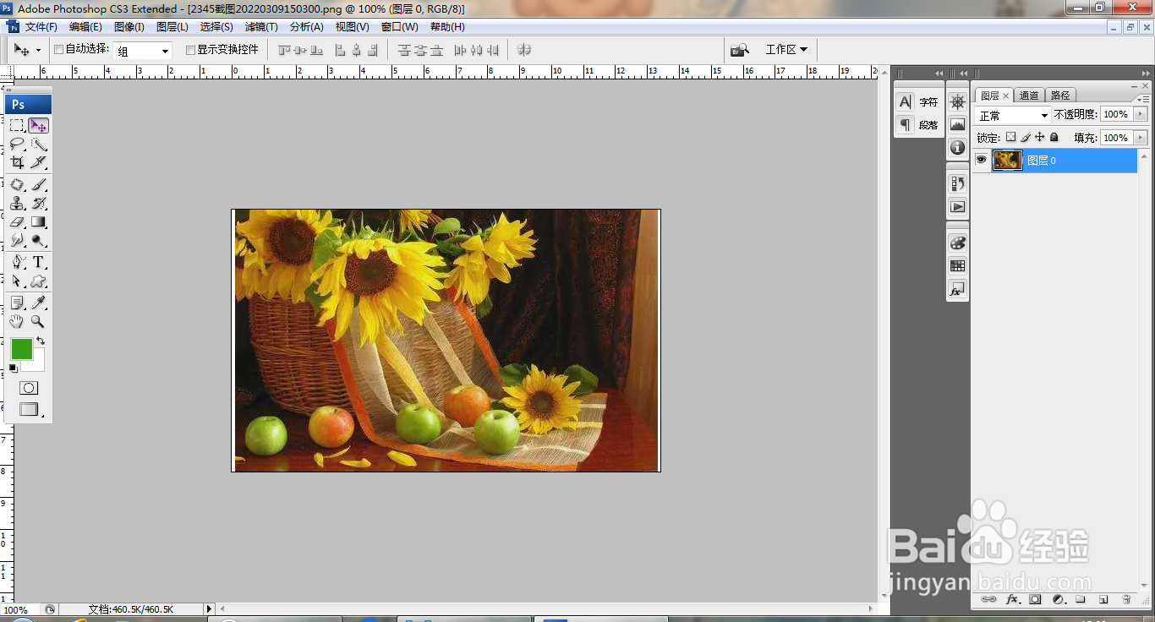Viewport: 1155px width, 622px height.
Task: Select the Crop tool
Action: [17, 162]
